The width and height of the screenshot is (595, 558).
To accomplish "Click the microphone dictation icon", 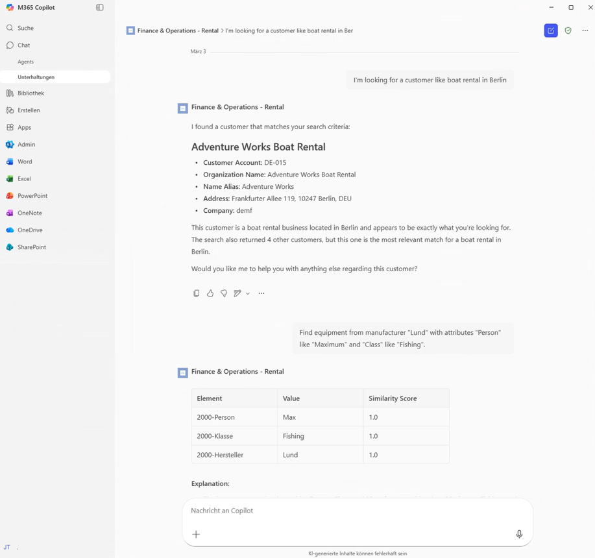I will pyautogui.click(x=519, y=534).
